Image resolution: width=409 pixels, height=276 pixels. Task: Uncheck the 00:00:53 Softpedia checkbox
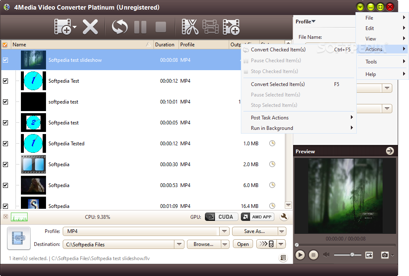[x=5, y=185]
